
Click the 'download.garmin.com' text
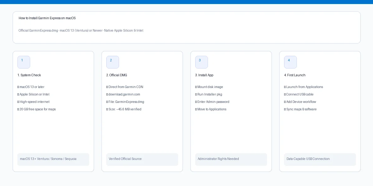(124, 94)
